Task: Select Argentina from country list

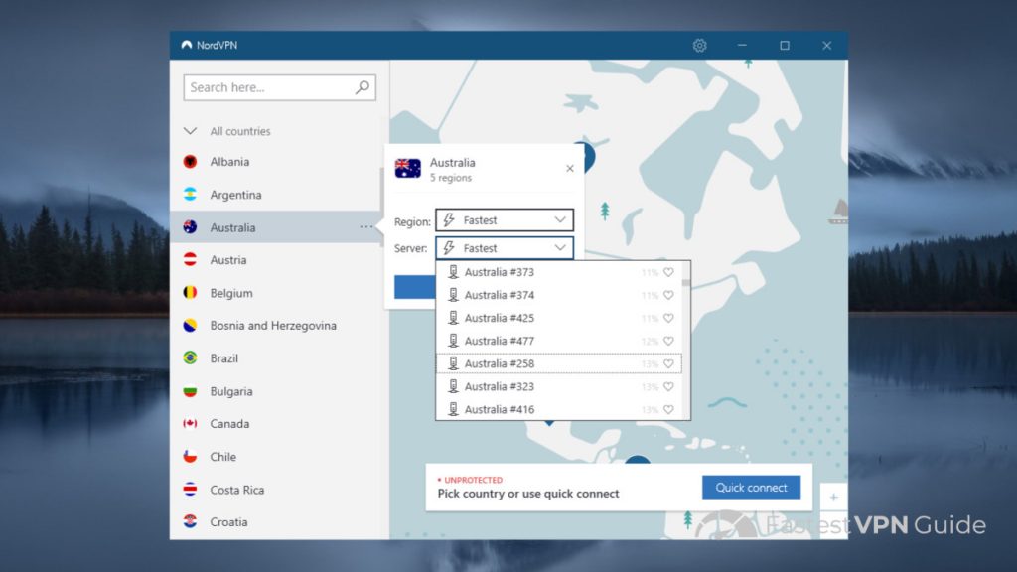Action: [x=275, y=194]
